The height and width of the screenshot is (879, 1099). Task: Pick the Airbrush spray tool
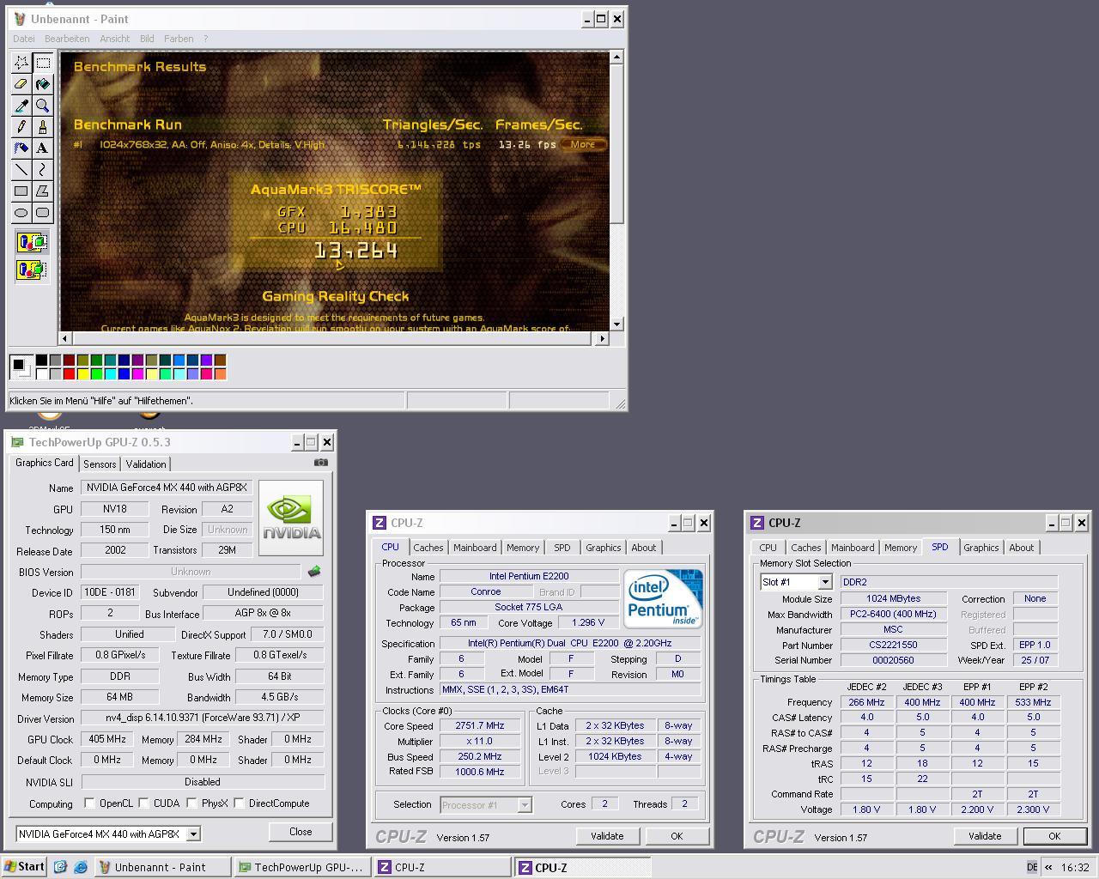click(x=21, y=149)
